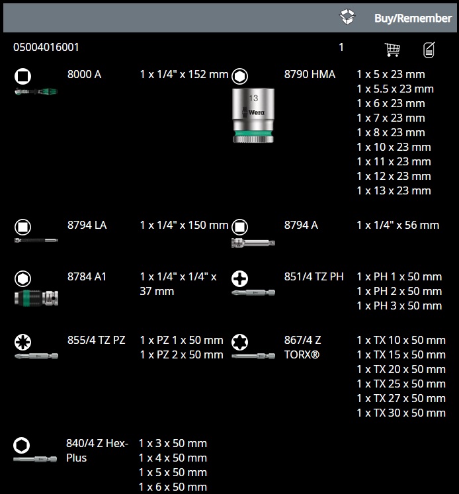Open the 8784 A1 adapter thumbnail
Image resolution: width=459 pixels, height=494 pixels.
36,297
